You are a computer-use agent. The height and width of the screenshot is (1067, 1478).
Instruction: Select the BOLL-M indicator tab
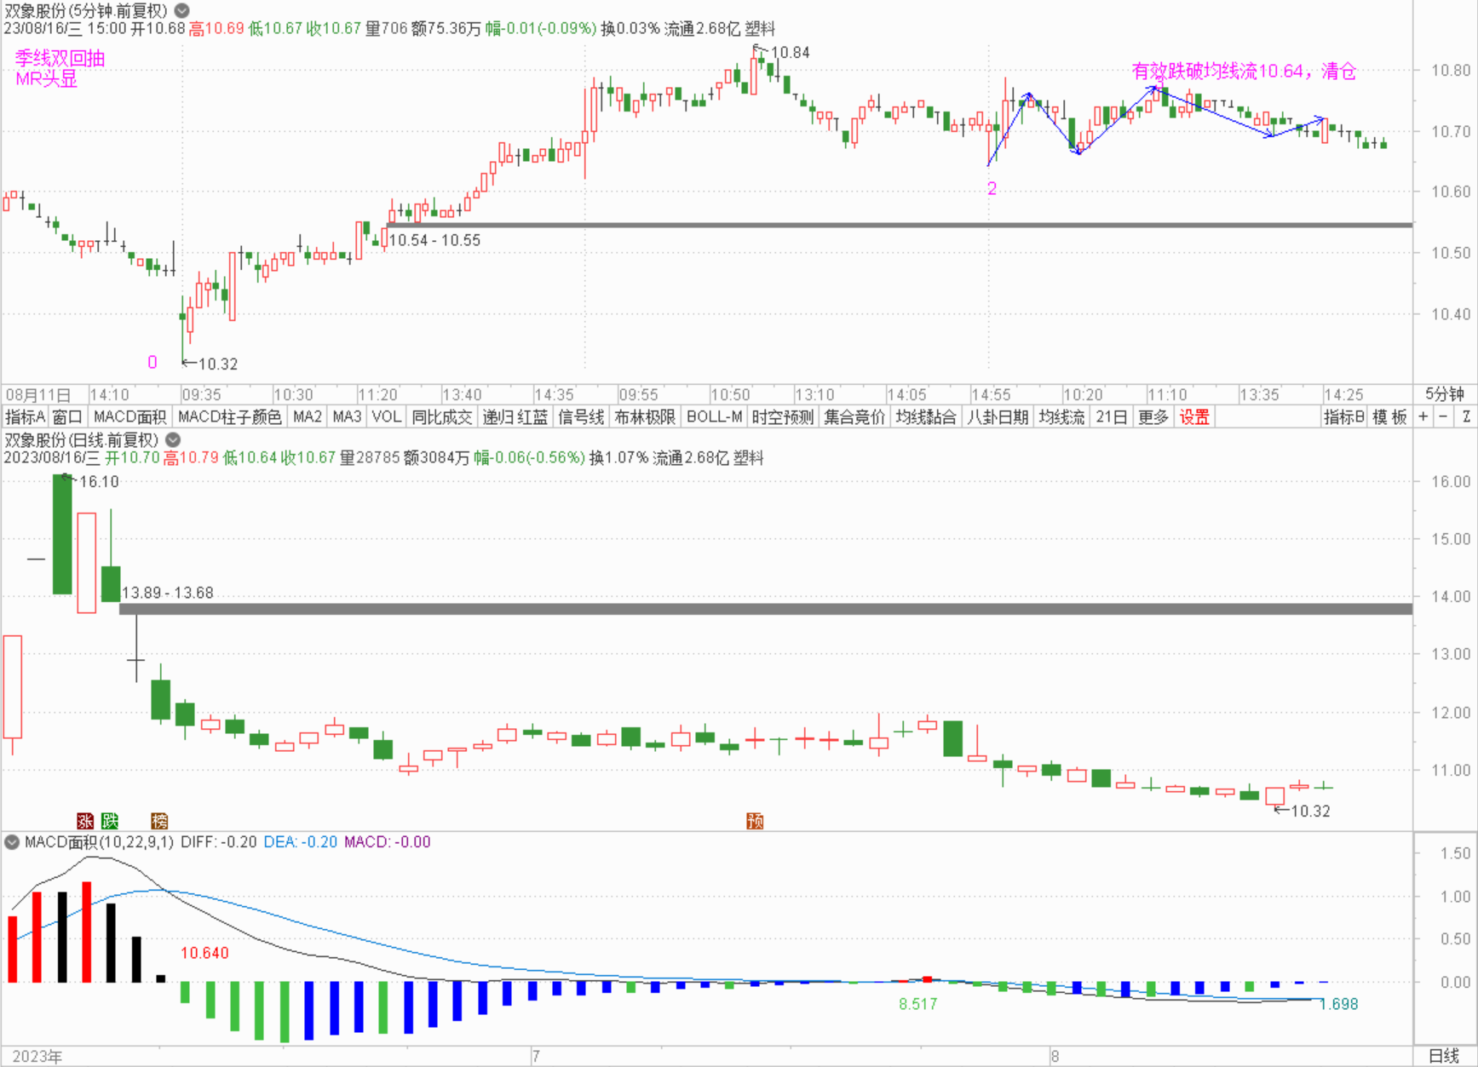coord(714,417)
